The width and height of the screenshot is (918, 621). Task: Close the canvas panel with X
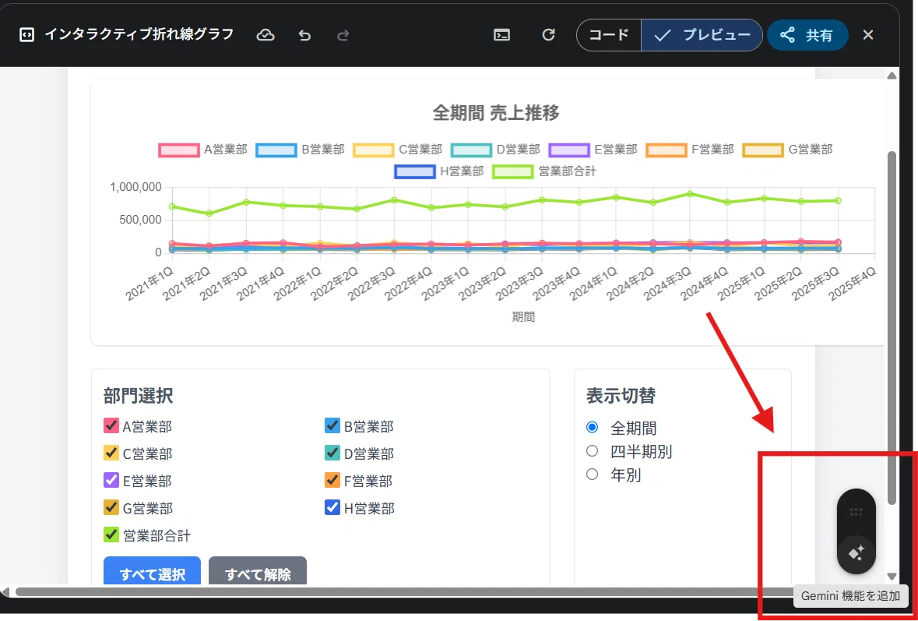(x=868, y=35)
